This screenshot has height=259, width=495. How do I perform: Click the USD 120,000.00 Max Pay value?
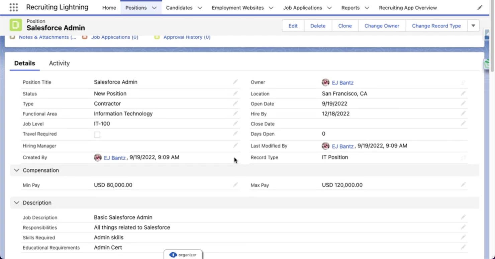tap(342, 185)
